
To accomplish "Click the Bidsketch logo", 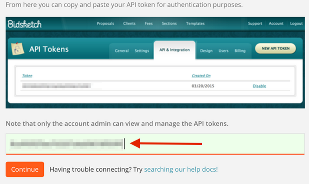I will [x=25, y=24].
